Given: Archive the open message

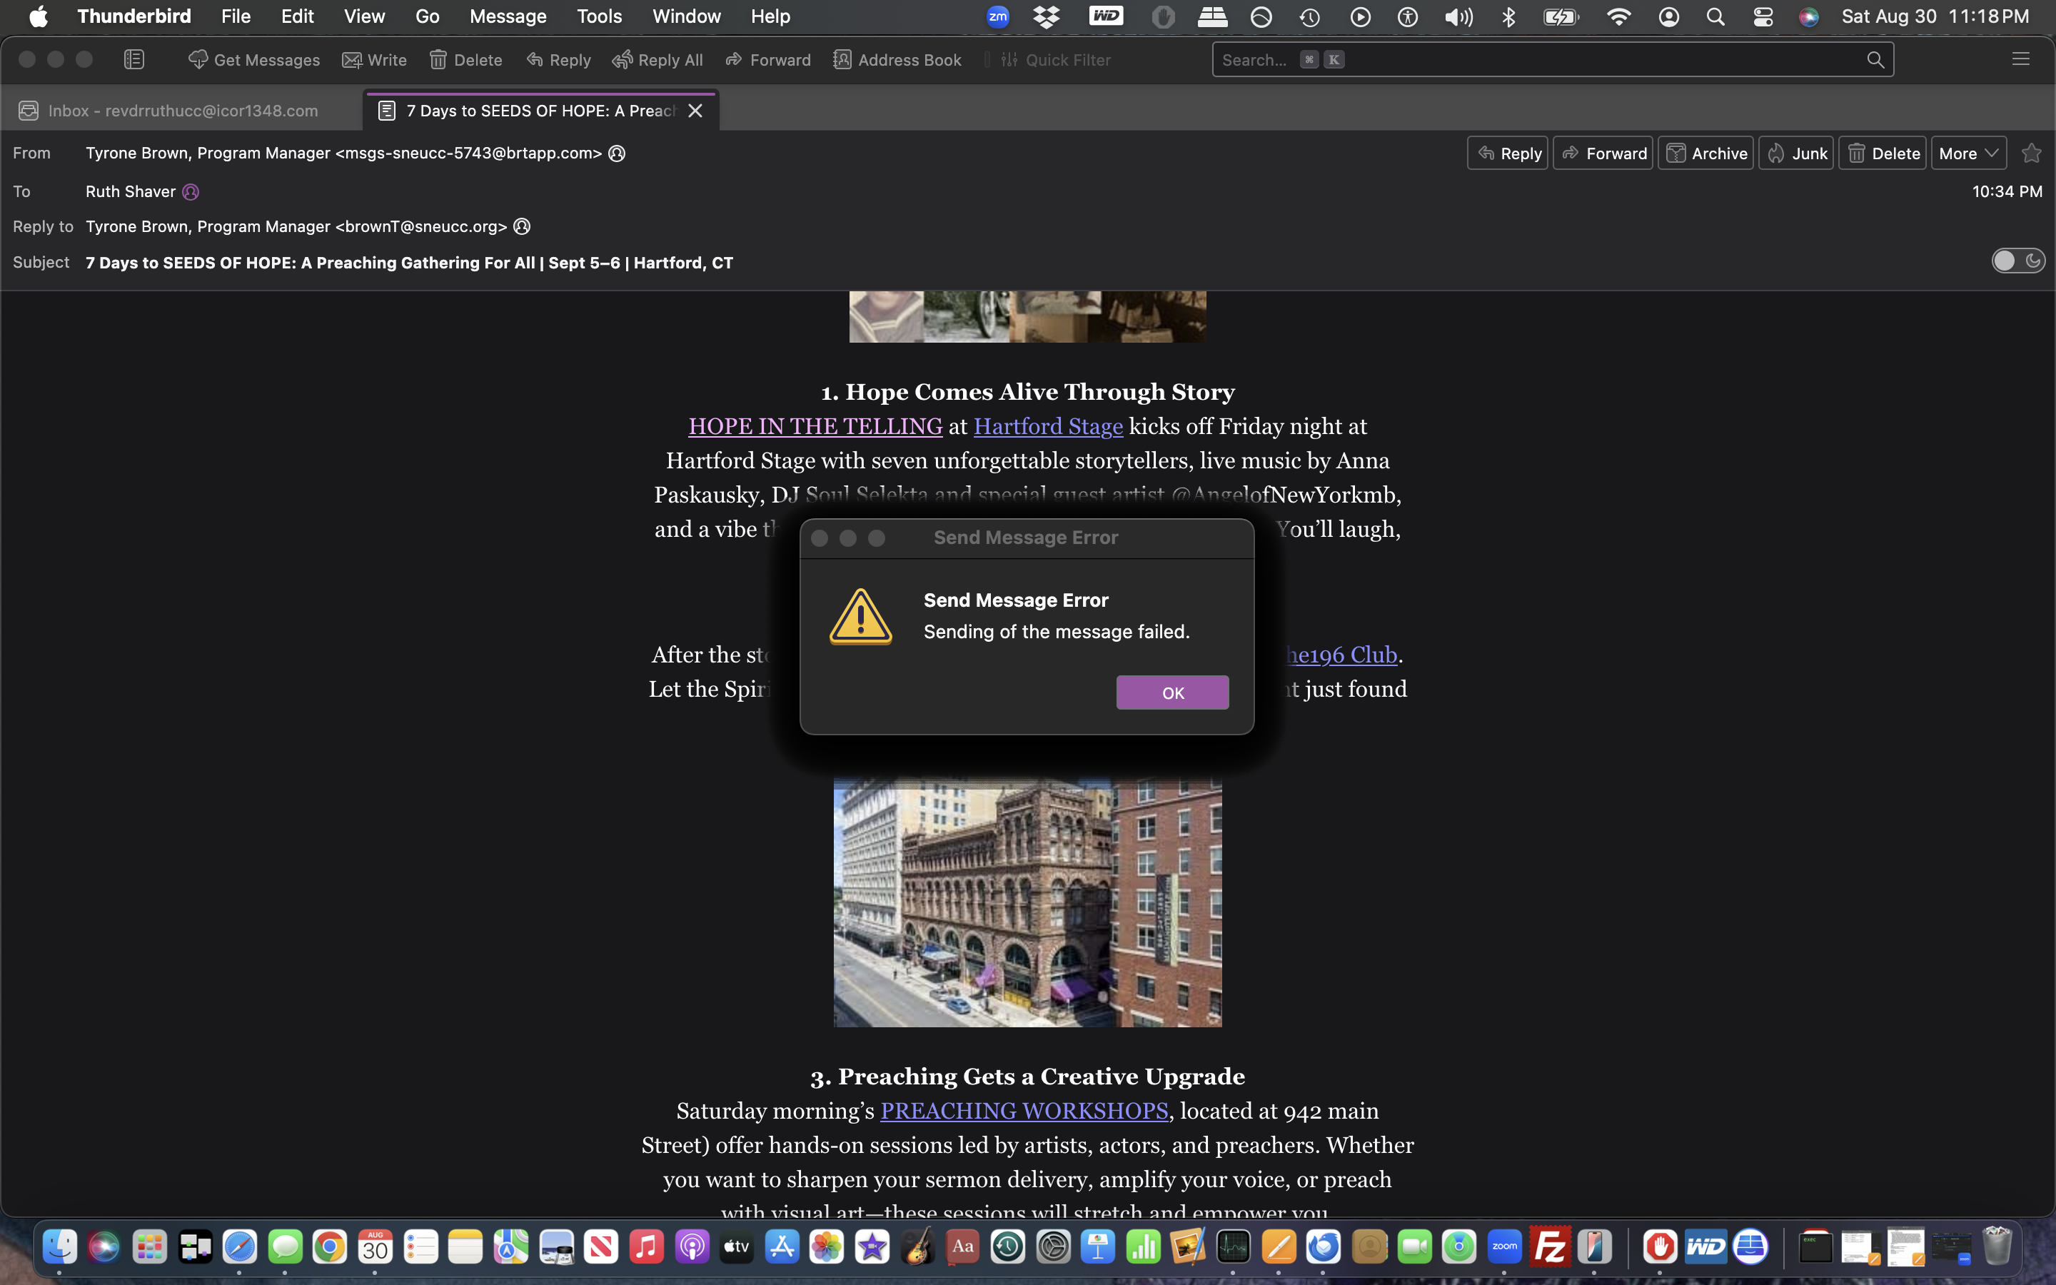Looking at the screenshot, I should click(1706, 153).
